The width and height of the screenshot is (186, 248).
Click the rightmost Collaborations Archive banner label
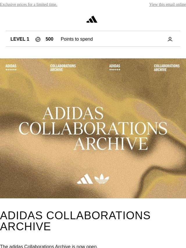(x=167, y=68)
